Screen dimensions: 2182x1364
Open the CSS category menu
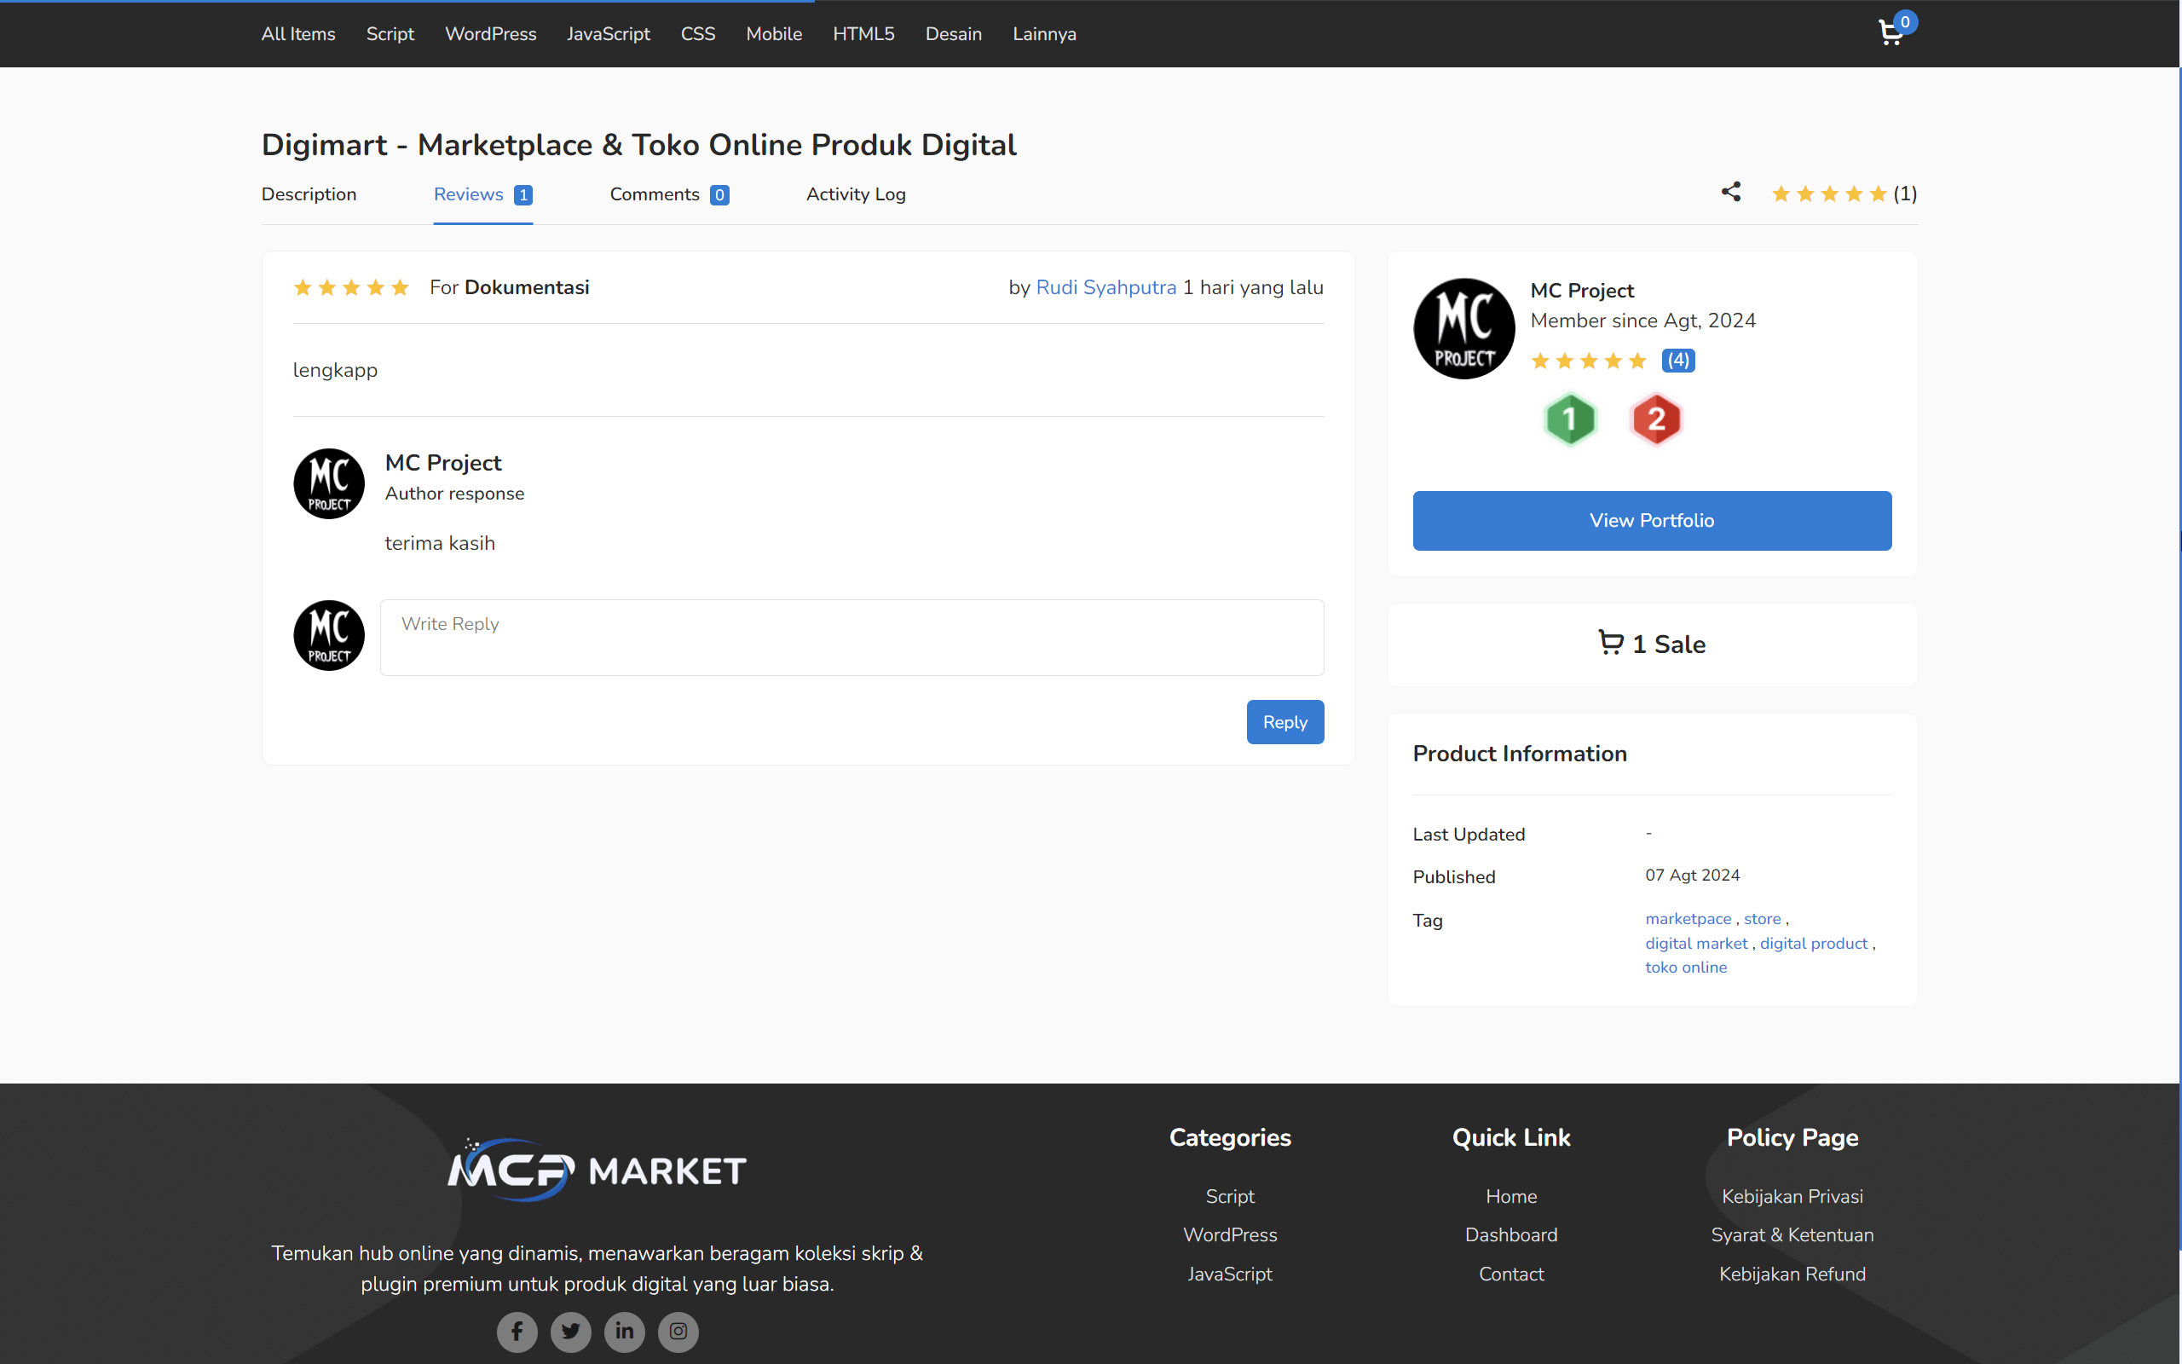point(698,33)
